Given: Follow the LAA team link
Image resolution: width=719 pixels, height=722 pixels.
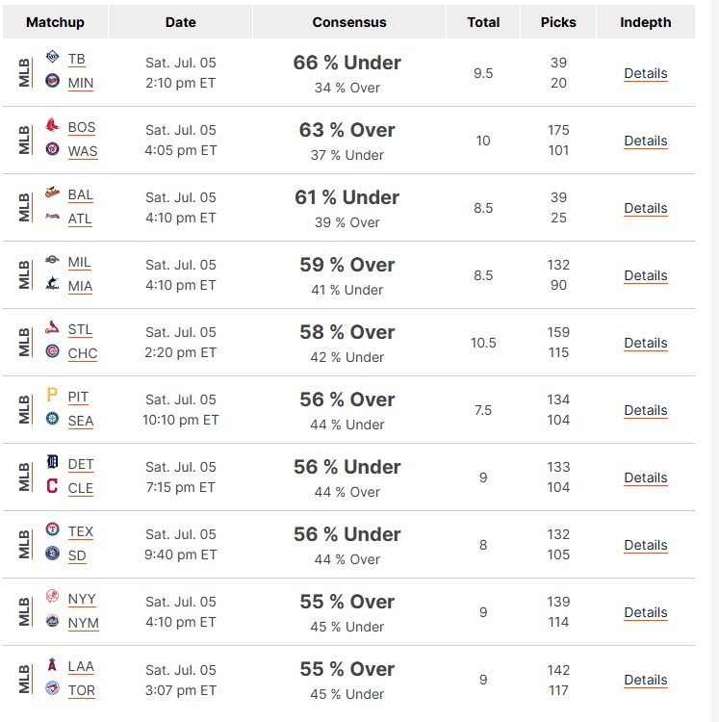Looking at the screenshot, I should point(81,666).
